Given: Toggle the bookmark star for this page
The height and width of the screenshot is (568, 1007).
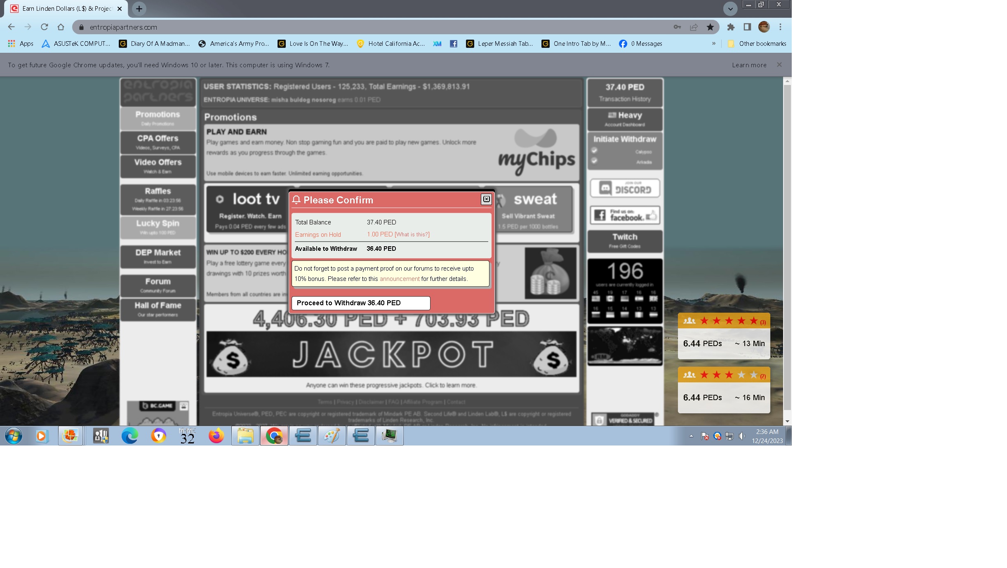Looking at the screenshot, I should pos(710,27).
